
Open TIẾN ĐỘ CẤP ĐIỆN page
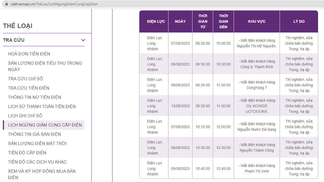tap(27, 153)
